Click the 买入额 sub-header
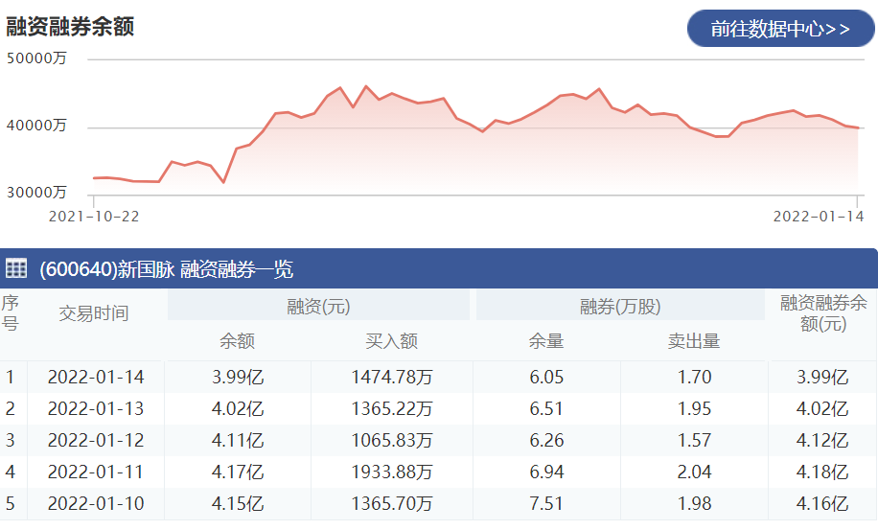 [x=391, y=341]
